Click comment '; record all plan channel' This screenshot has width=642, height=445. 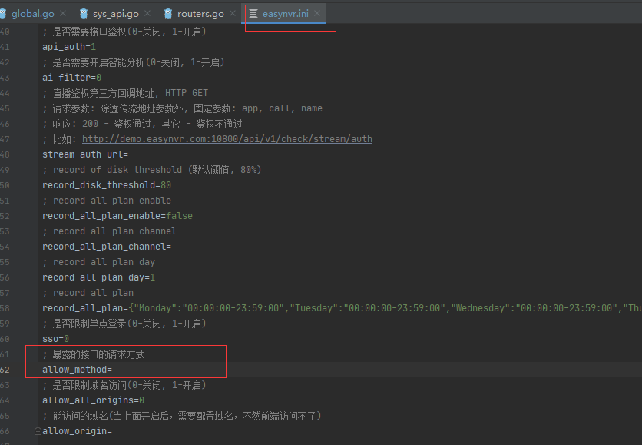coord(109,231)
